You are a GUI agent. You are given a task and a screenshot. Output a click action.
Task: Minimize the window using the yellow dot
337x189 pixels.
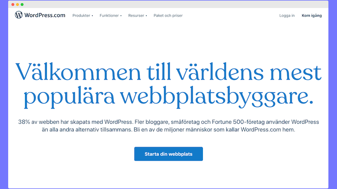pos(18,4)
